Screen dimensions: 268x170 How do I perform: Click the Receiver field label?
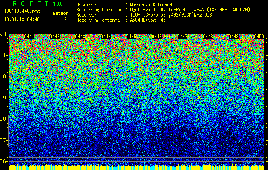(x=86, y=15)
